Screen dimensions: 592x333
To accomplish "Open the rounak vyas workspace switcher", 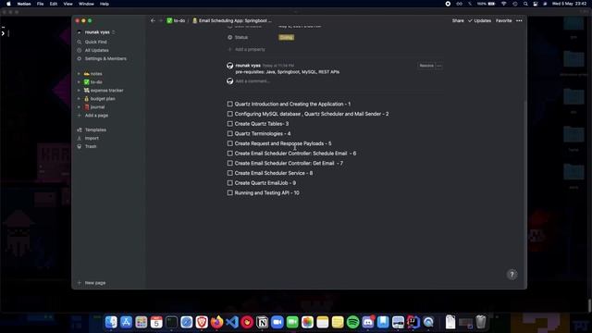I will [96, 32].
